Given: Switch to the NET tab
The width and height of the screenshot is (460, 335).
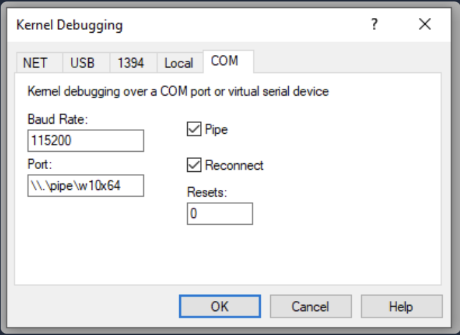Looking at the screenshot, I should pos(35,64).
